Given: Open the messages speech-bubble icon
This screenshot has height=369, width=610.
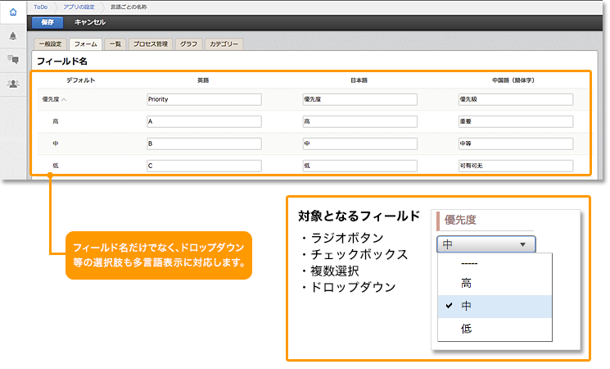Looking at the screenshot, I should [x=12, y=60].
